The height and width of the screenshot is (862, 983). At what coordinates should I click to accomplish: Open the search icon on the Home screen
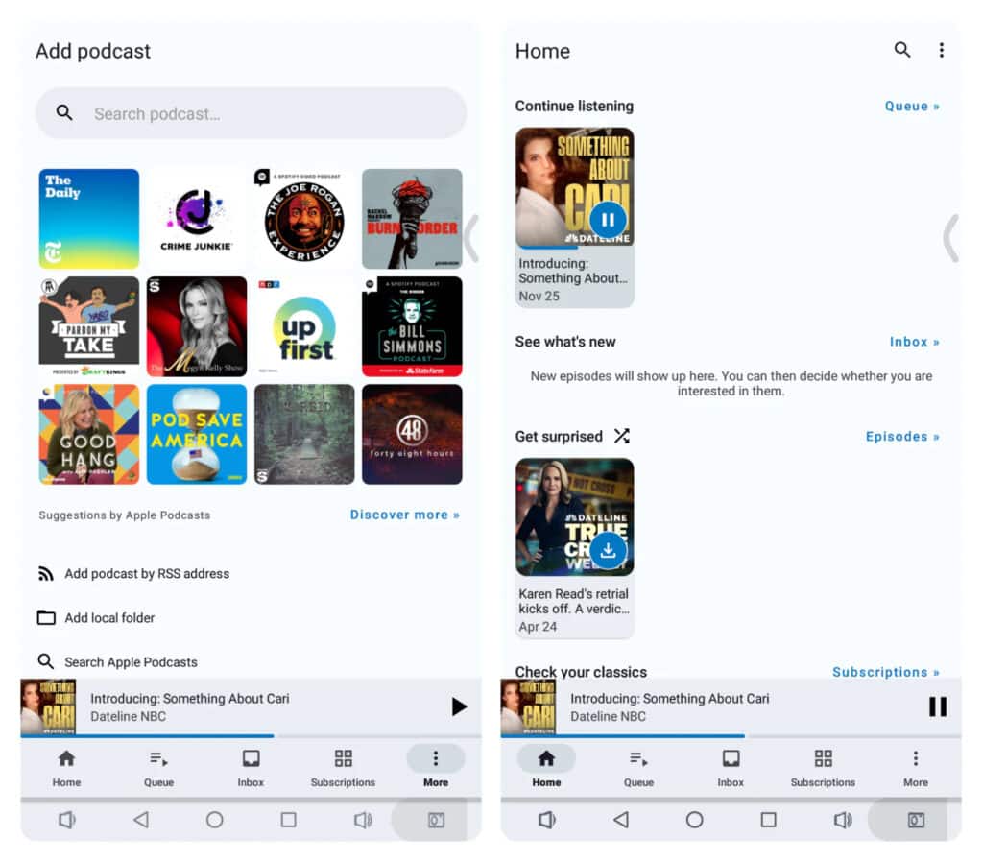pos(901,50)
